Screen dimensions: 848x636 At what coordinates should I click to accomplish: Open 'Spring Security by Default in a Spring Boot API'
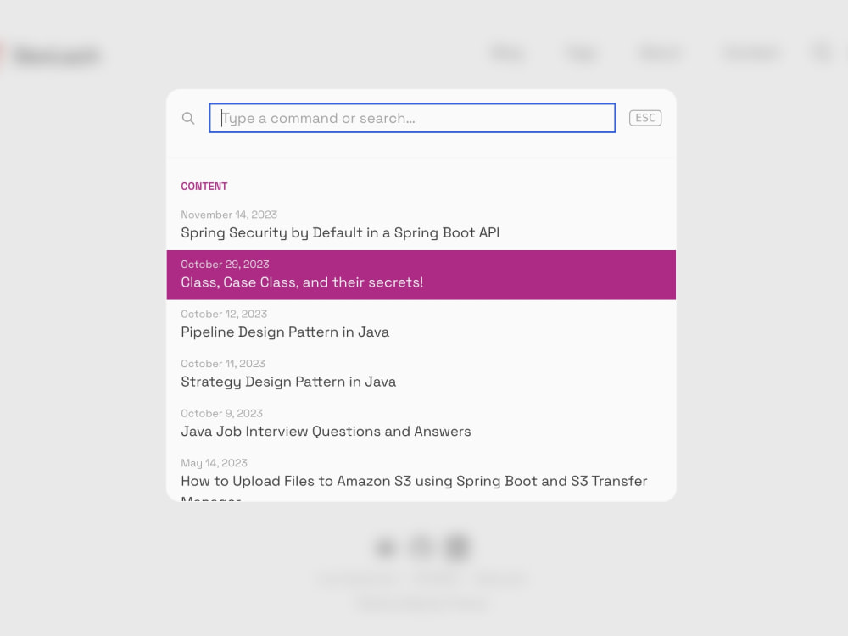(x=421, y=225)
